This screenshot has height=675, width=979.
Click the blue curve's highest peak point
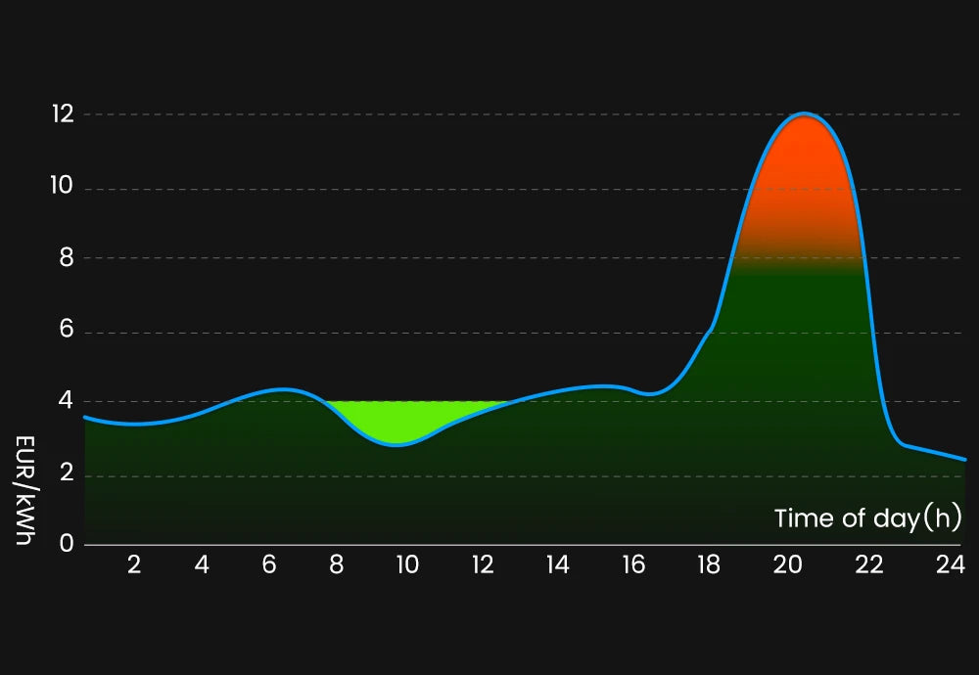805,114
